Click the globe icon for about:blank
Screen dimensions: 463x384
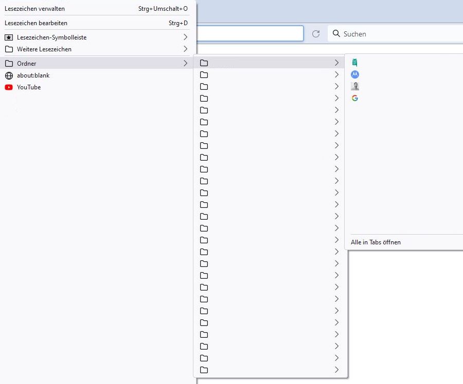tap(9, 75)
